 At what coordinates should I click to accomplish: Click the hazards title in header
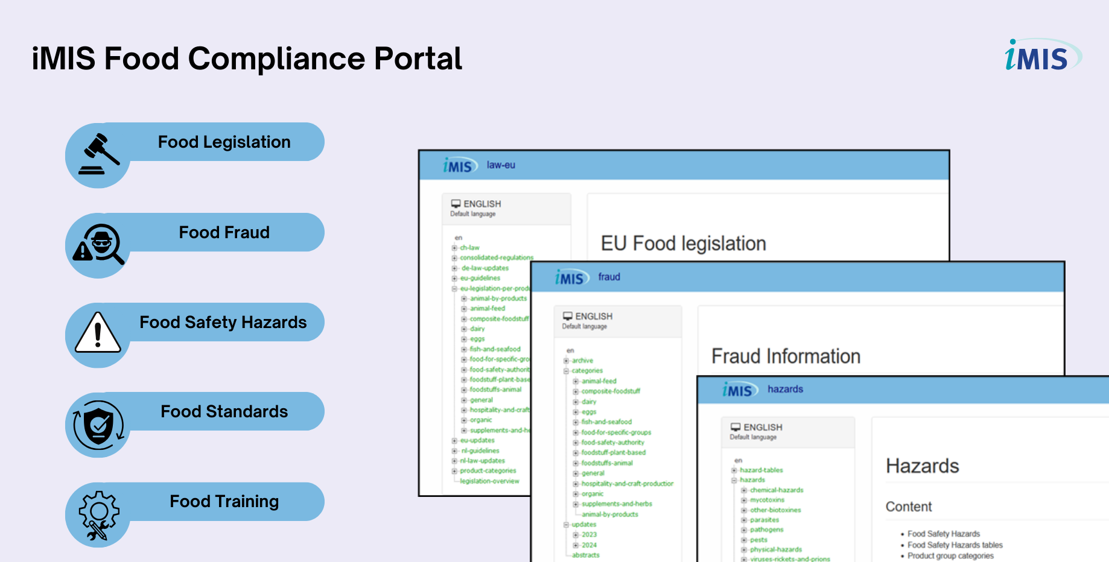pos(785,389)
